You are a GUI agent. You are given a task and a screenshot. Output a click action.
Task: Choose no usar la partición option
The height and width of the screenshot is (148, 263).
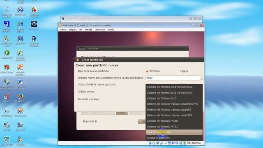tap(174, 138)
